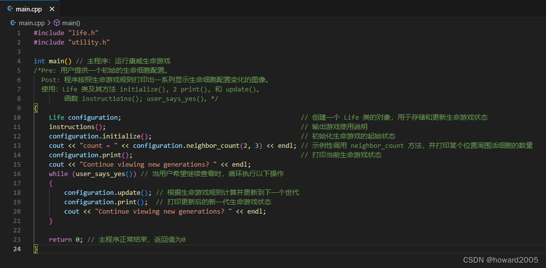
Task: Click line number 24 in the gutter
Action: 17,249
